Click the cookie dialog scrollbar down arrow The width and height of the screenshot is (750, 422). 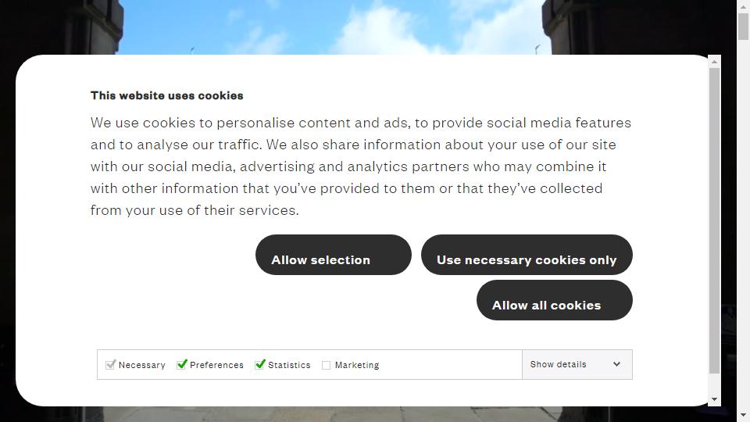tap(714, 399)
